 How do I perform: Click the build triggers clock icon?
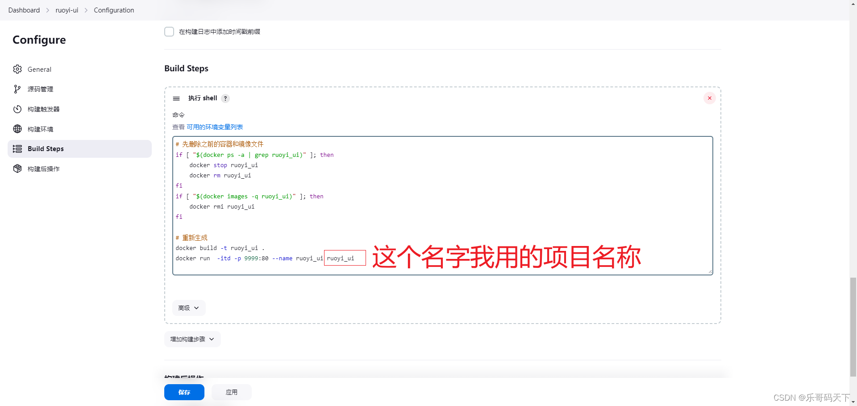[17, 109]
